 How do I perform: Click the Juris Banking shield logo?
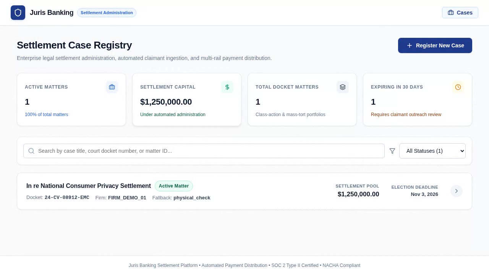pos(18,13)
